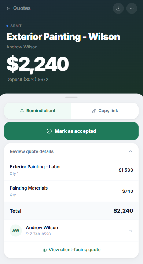
Task: Click the chain link icon
Action: (x=94, y=111)
